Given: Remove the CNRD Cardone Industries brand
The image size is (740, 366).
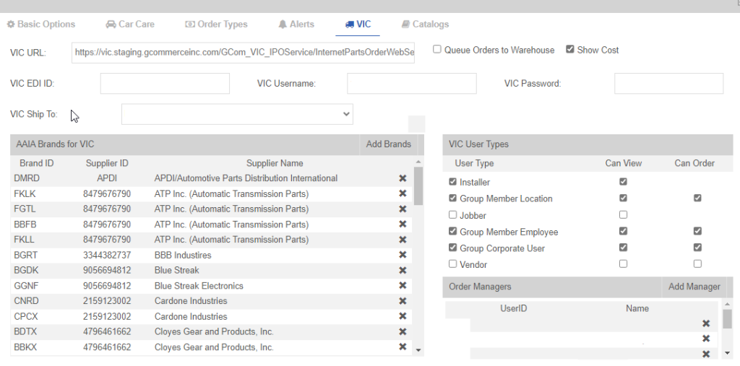Looking at the screenshot, I should coord(403,301).
